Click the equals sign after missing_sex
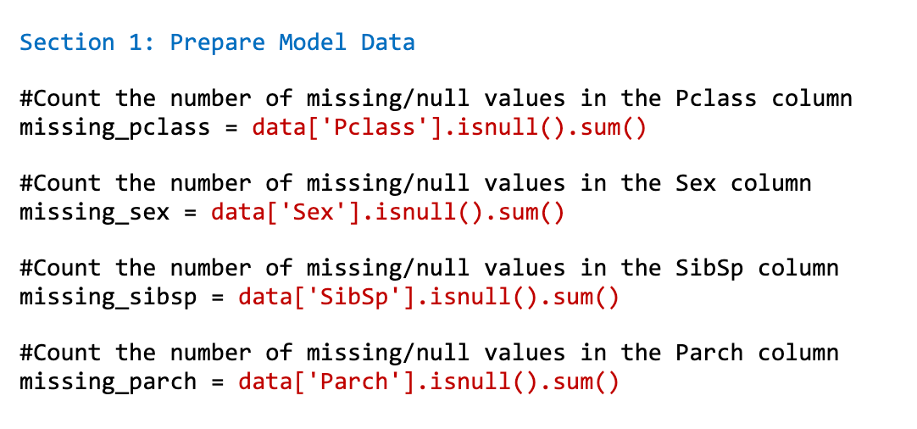Viewport: 917px width, 429px height. (190, 213)
